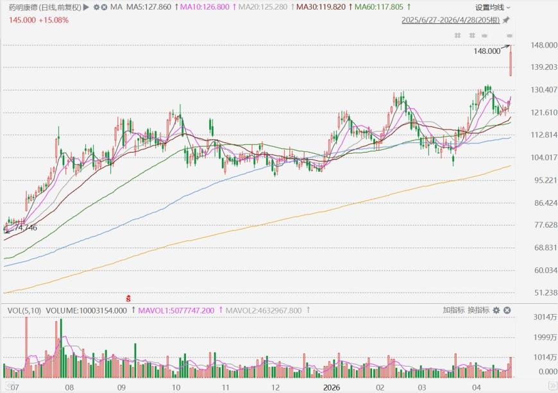Select the MA indicator label
This screenshot has width=558, height=393.
pyautogui.click(x=116, y=7)
